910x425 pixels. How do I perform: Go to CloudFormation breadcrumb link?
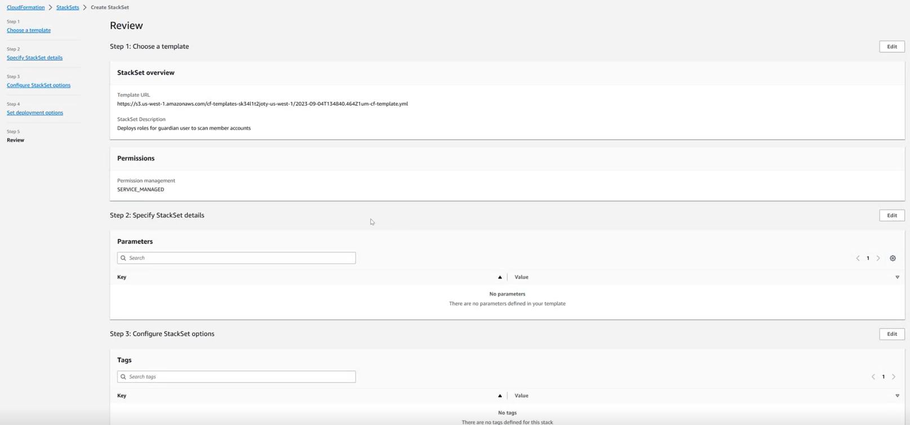25,7
